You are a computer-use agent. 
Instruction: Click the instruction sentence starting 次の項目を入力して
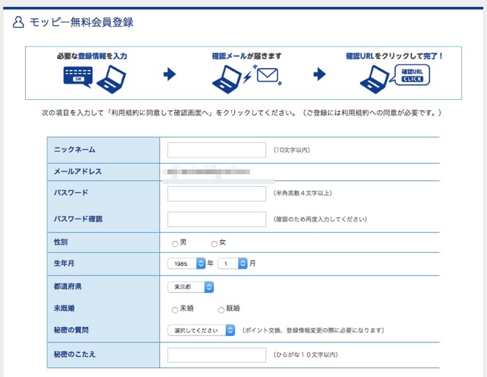pyautogui.click(x=242, y=112)
